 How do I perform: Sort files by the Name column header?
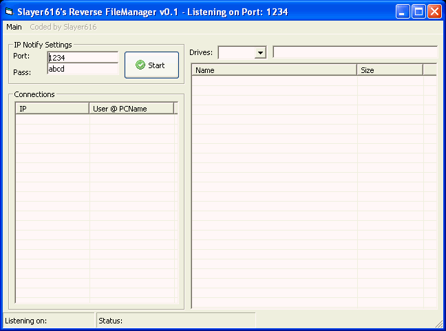pyautogui.click(x=274, y=70)
